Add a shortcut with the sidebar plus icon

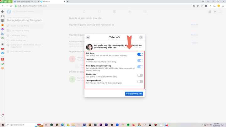coord(3,44)
